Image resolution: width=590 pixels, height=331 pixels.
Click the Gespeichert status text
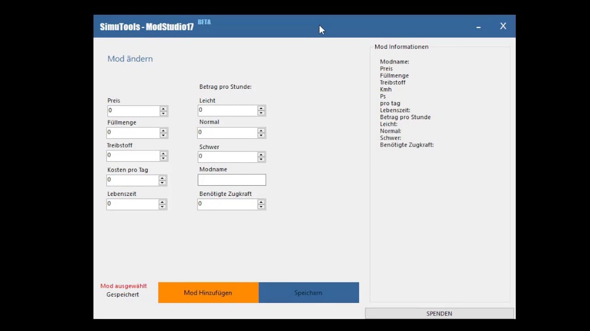123,295
